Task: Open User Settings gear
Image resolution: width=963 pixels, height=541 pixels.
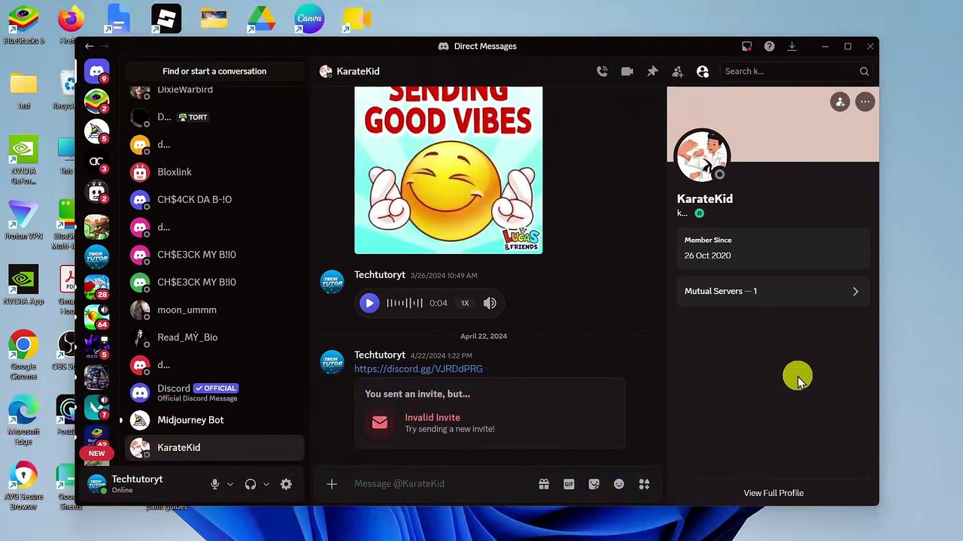Action: click(x=286, y=485)
